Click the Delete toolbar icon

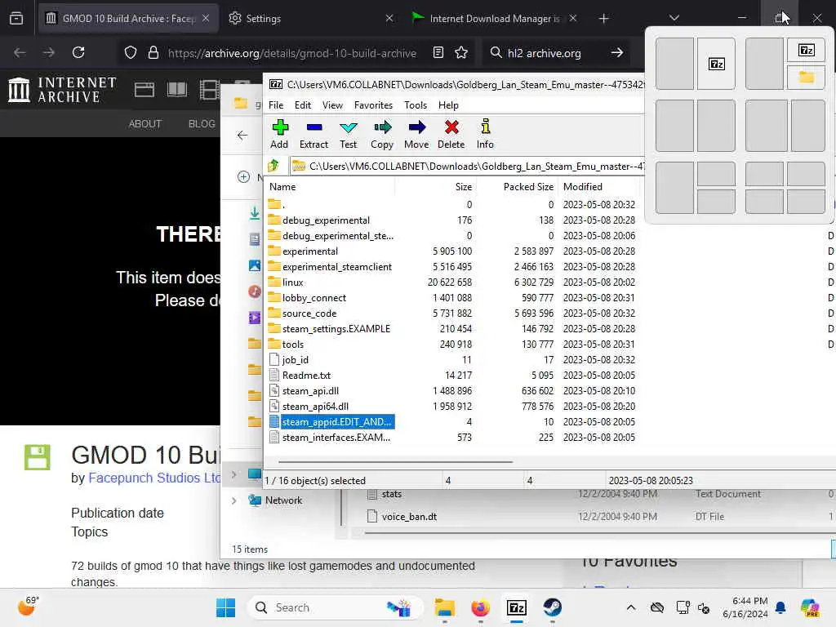[x=451, y=134]
